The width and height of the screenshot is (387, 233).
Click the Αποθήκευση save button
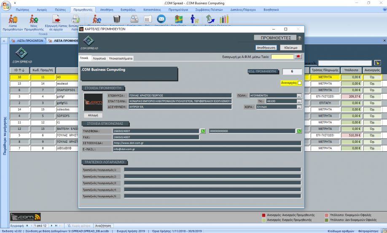(266, 48)
